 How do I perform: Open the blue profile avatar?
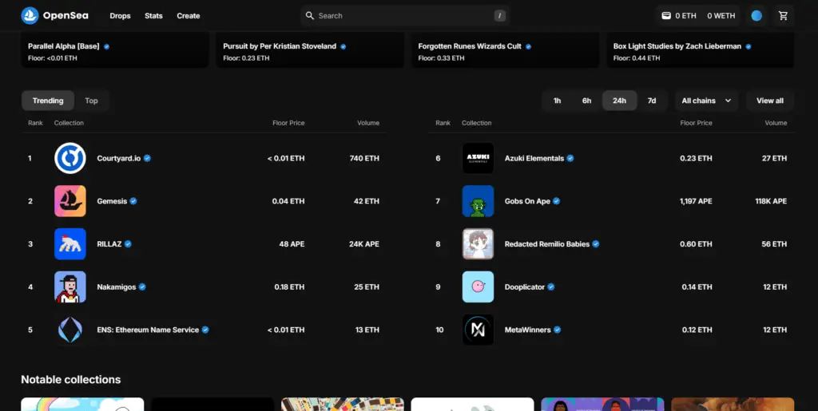pyautogui.click(x=756, y=16)
